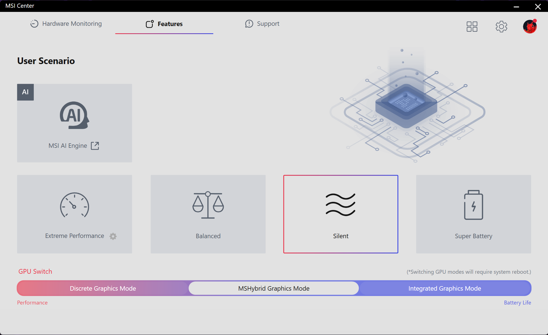This screenshot has width=548, height=335.
Task: Select MSHybrid Graphics Mode
Action: [274, 288]
